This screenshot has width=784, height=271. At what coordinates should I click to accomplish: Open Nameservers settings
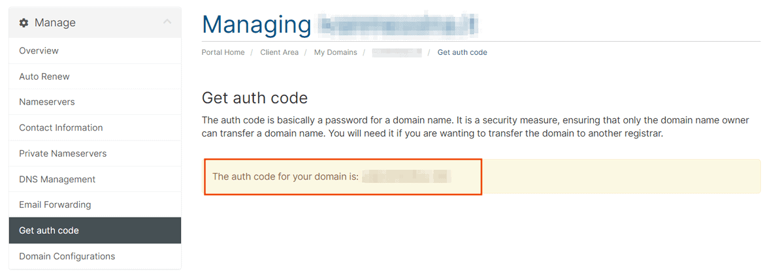click(95, 102)
